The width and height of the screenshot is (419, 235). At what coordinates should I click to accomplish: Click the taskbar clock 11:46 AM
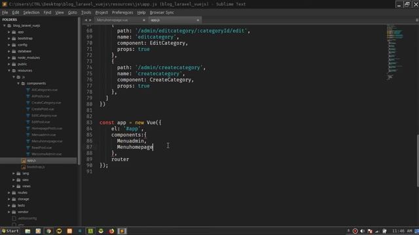click(x=402, y=231)
